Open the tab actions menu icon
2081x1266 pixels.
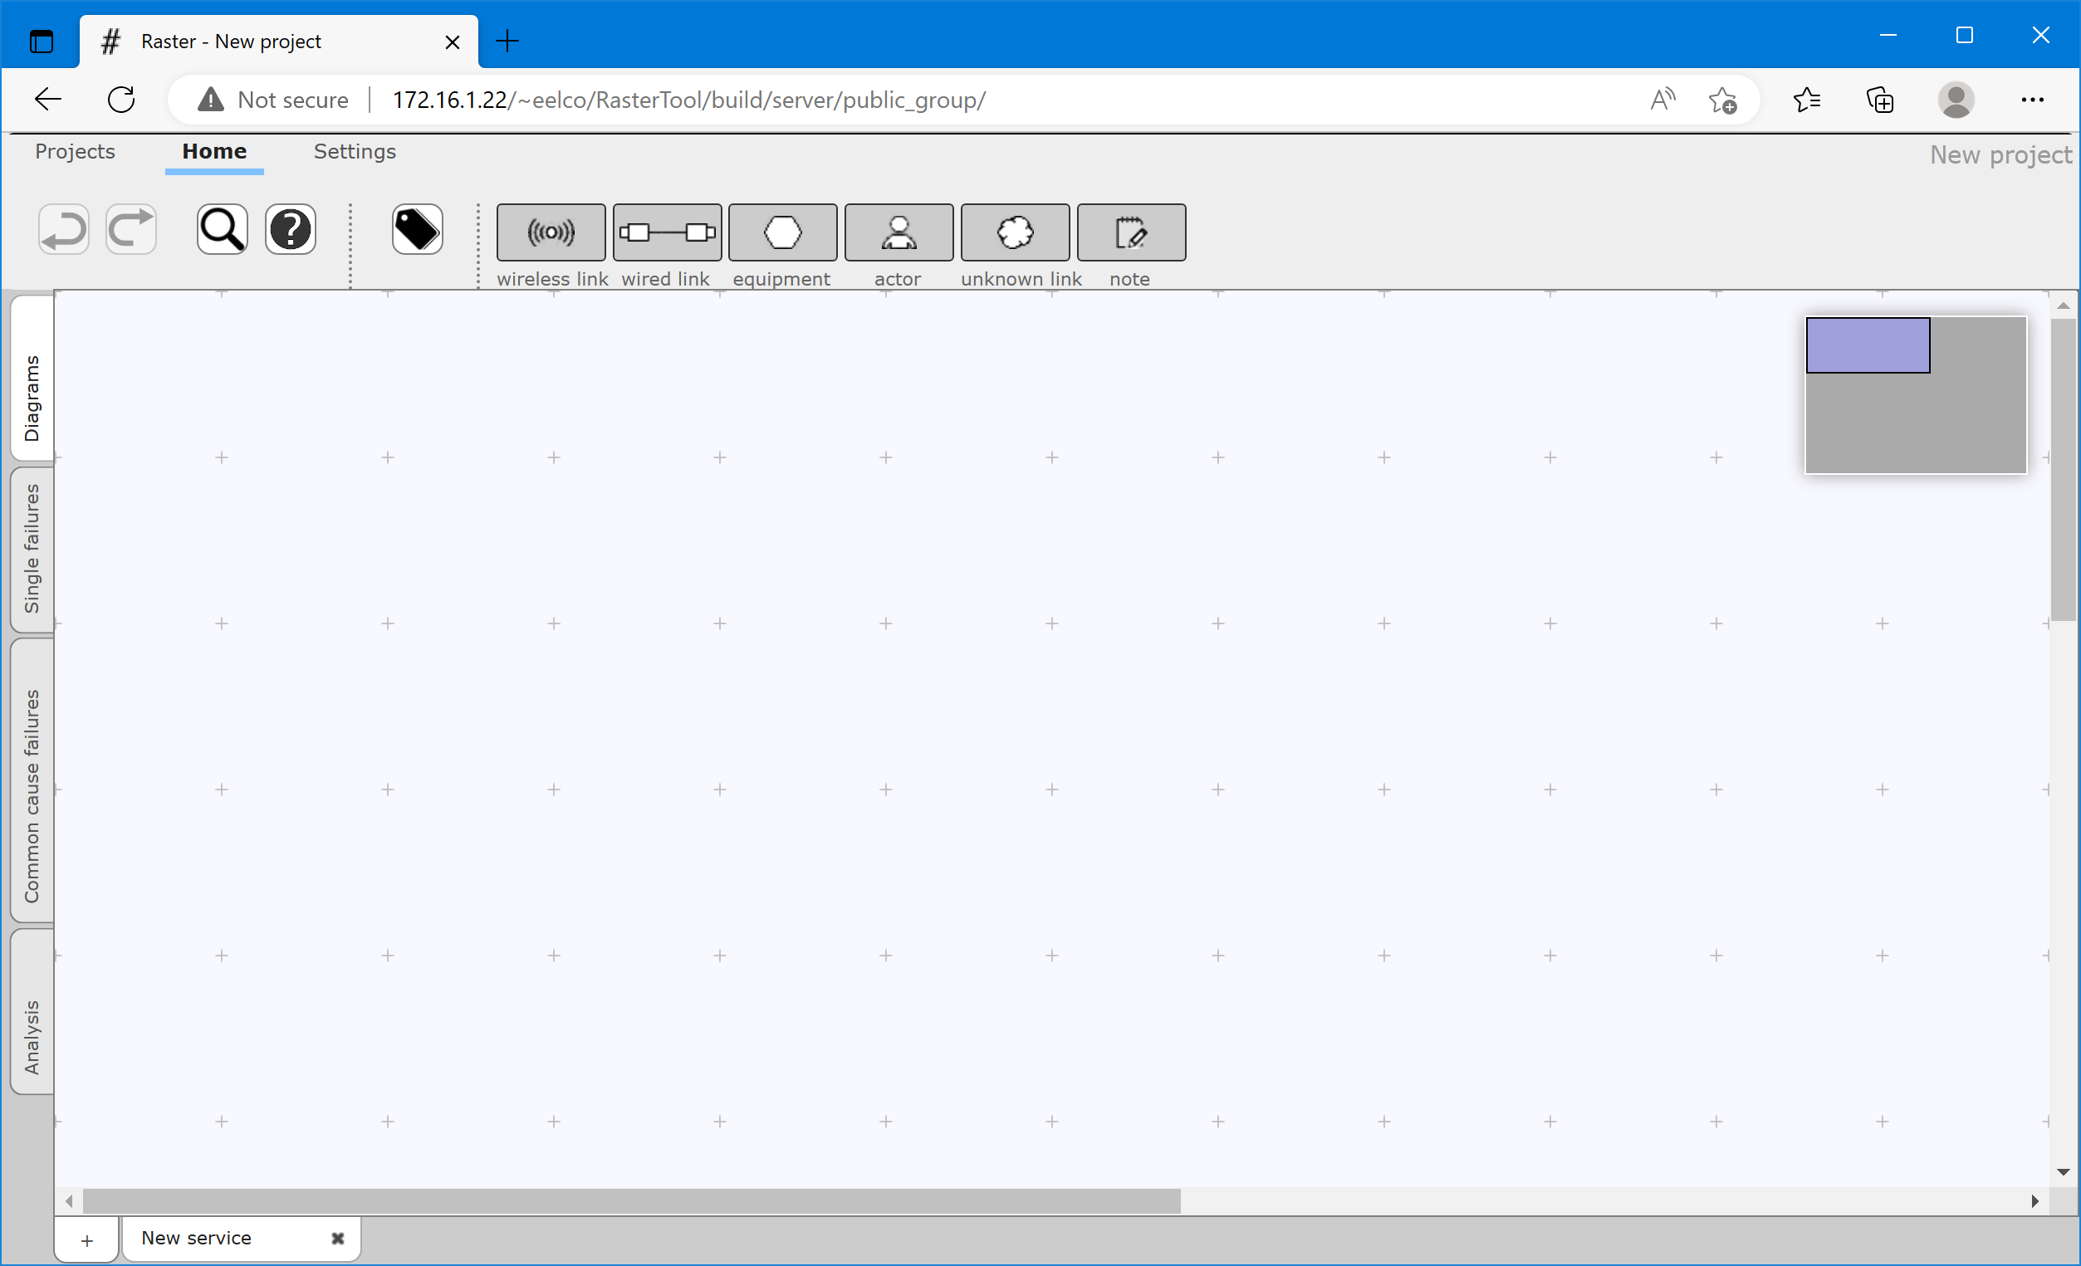41,41
